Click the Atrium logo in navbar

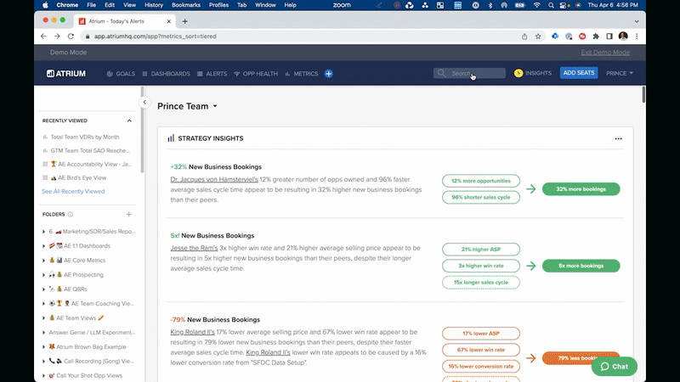coord(66,74)
